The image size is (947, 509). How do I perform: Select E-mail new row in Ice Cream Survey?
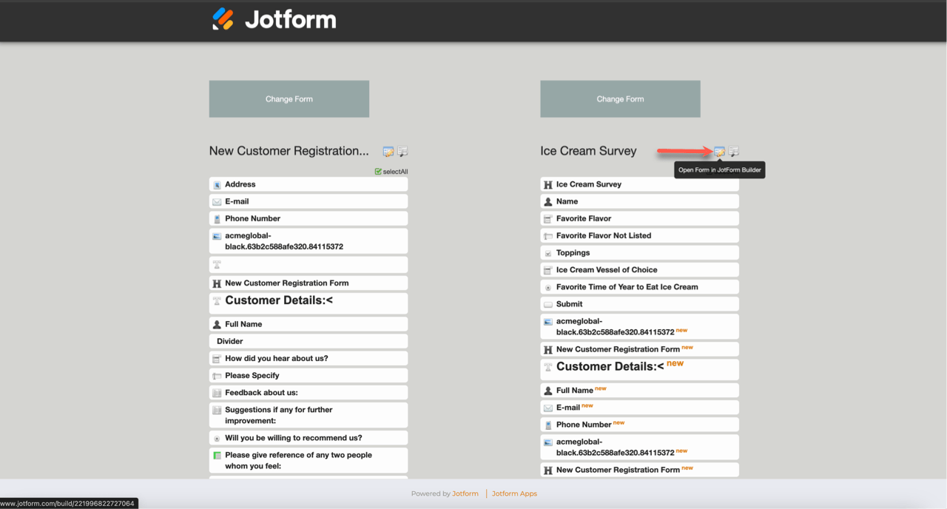pos(640,407)
